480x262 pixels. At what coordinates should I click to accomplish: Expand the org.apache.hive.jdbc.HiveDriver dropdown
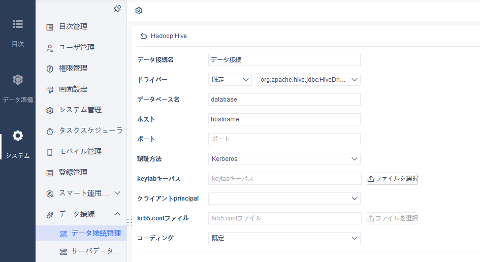(x=309, y=80)
